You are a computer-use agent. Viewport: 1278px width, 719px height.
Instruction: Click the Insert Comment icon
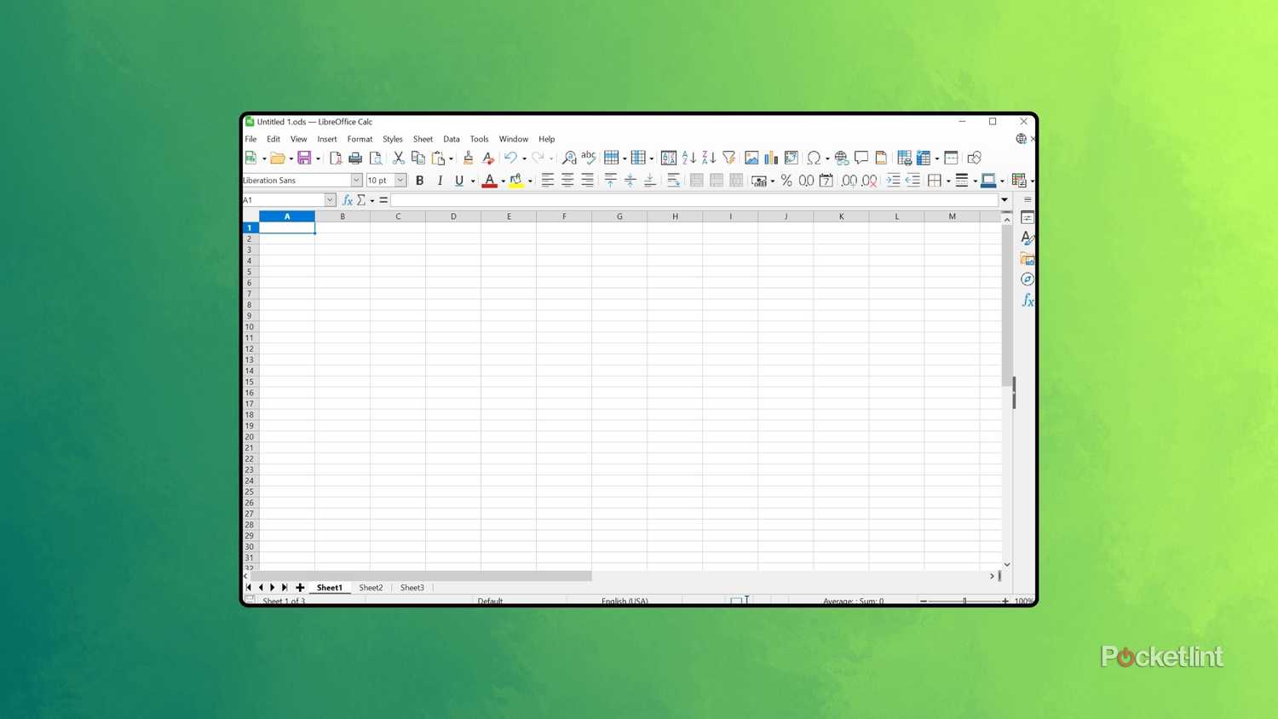(x=861, y=158)
